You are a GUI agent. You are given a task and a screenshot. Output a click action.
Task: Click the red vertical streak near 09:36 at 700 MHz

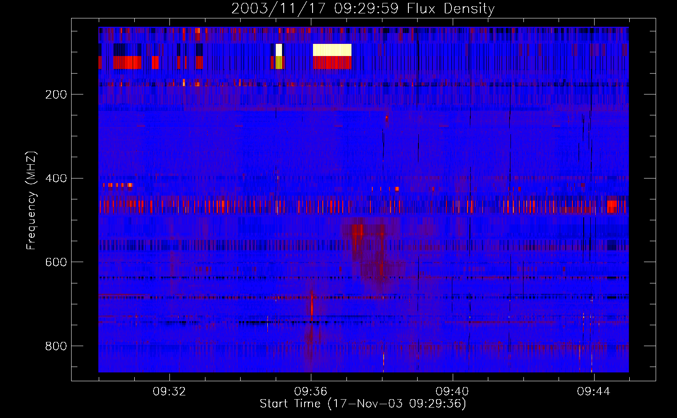(312, 305)
